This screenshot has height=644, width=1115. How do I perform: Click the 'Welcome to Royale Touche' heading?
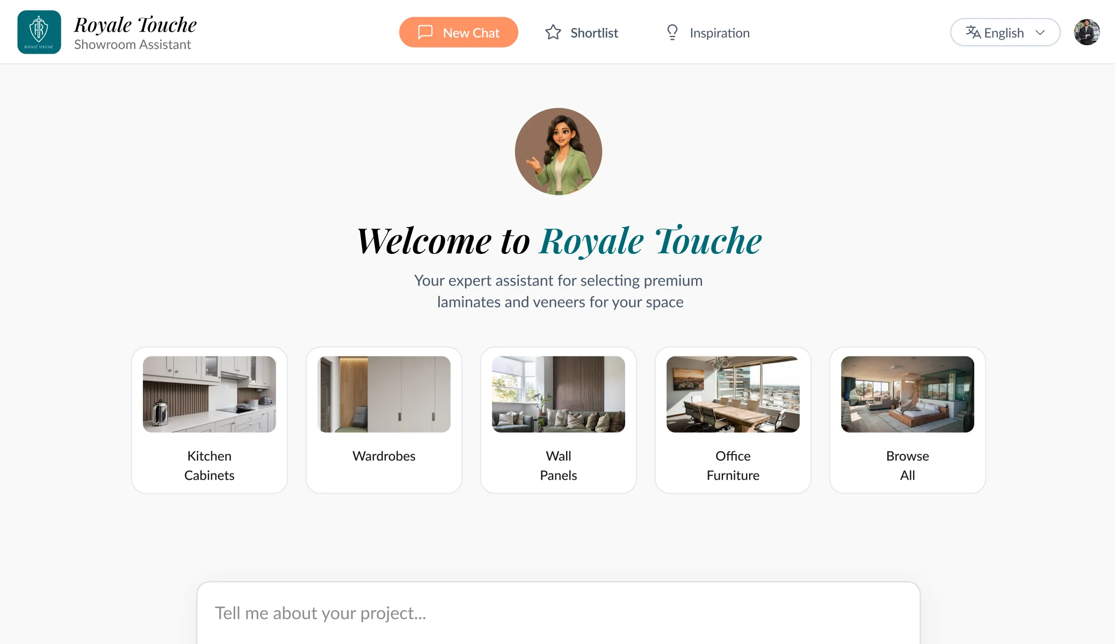point(559,240)
